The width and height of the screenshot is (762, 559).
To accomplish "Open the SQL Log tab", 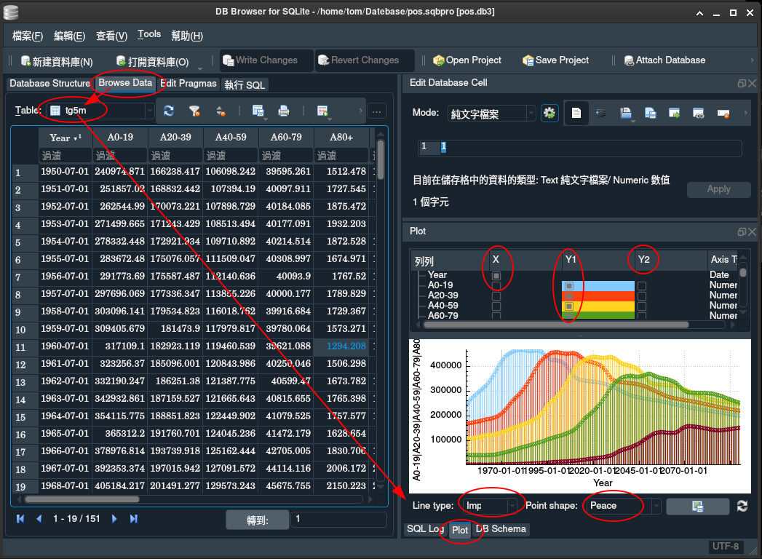I will [425, 529].
